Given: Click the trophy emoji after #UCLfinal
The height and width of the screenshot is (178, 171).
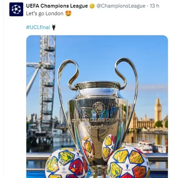Looking at the screenshot, I should point(54,27).
